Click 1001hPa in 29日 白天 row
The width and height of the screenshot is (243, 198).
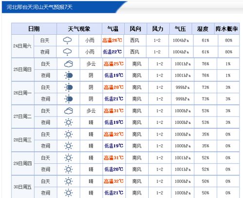pyautogui.click(x=183, y=158)
